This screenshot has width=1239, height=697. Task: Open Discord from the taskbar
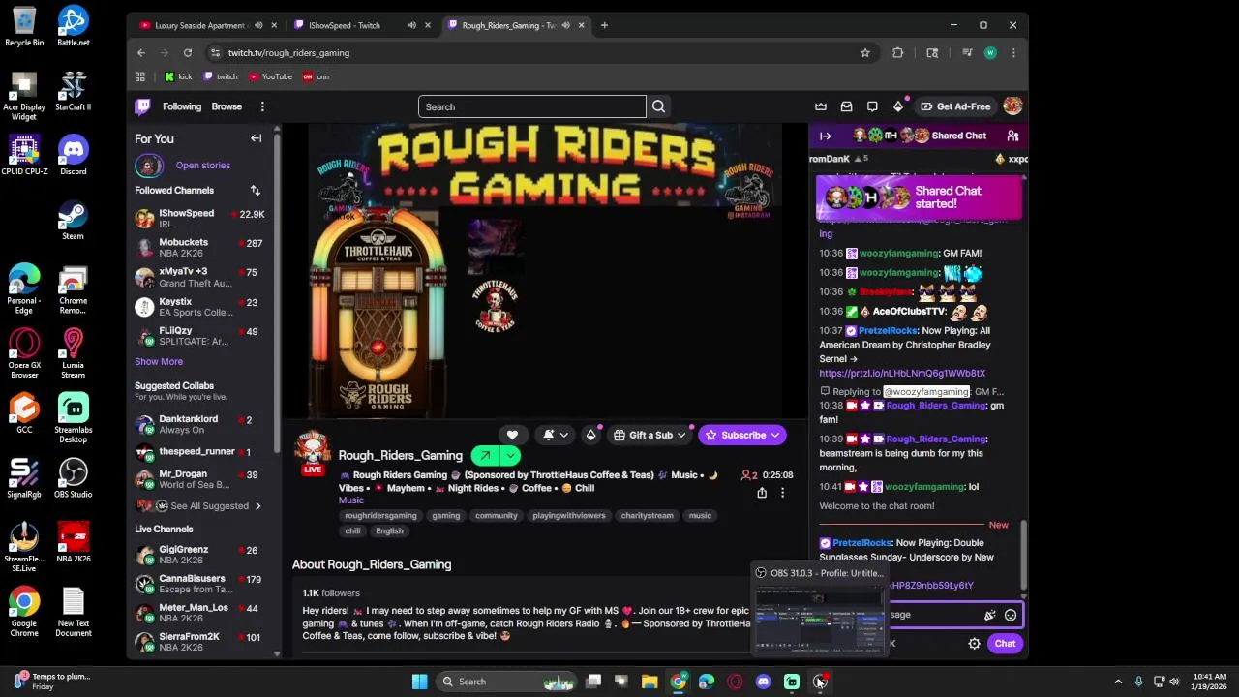coord(763,682)
